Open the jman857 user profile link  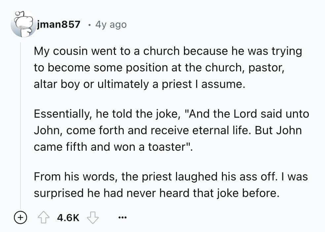click(x=58, y=24)
